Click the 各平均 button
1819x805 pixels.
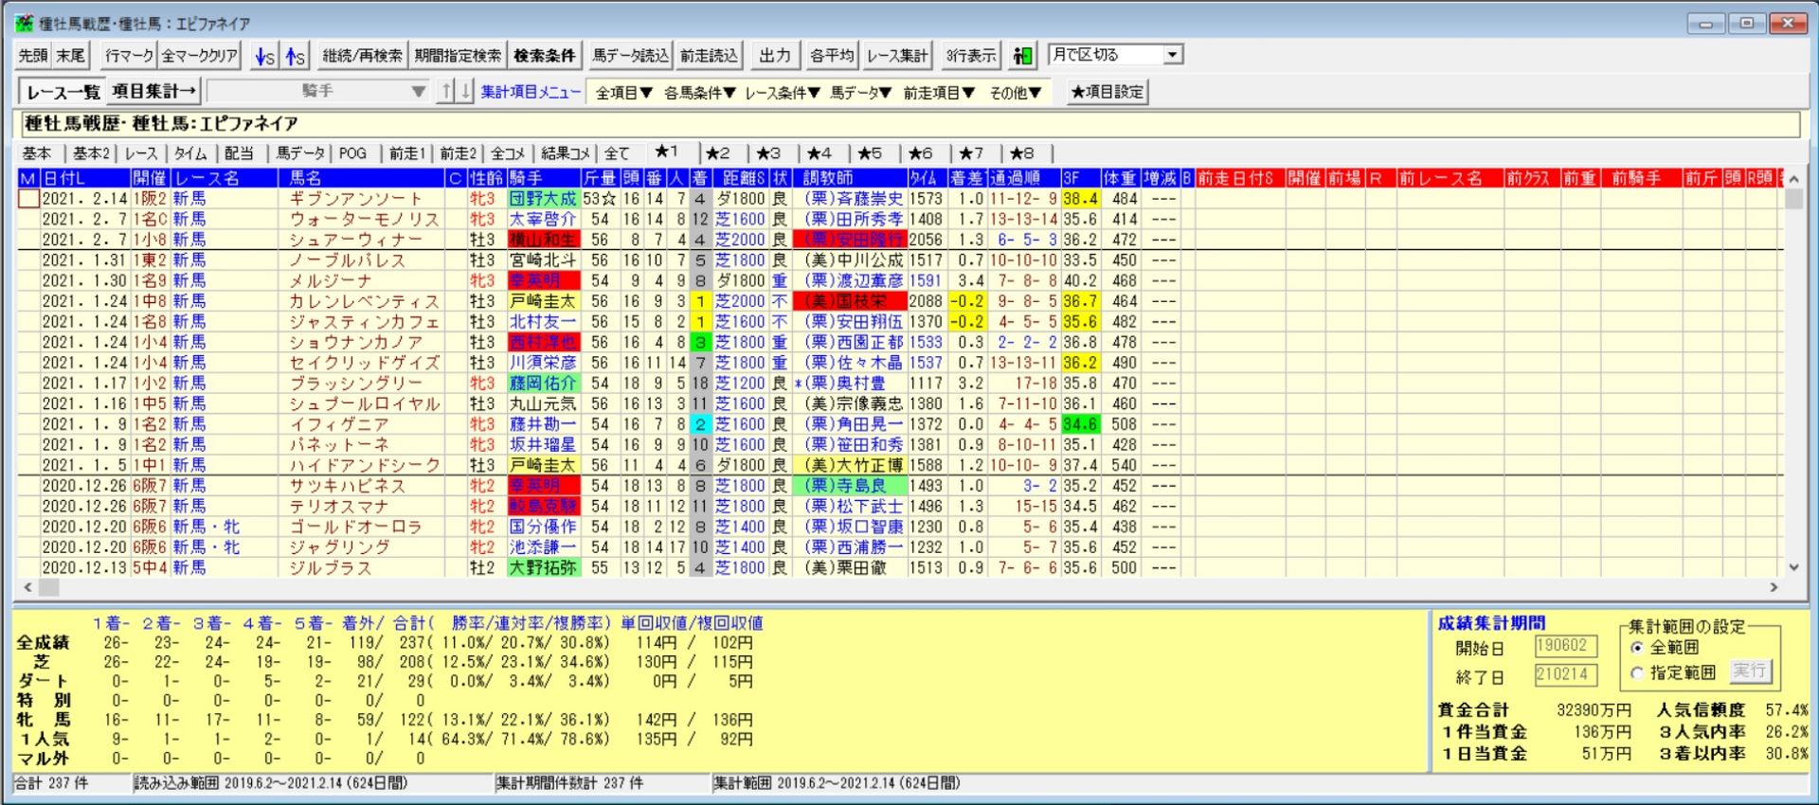[832, 56]
